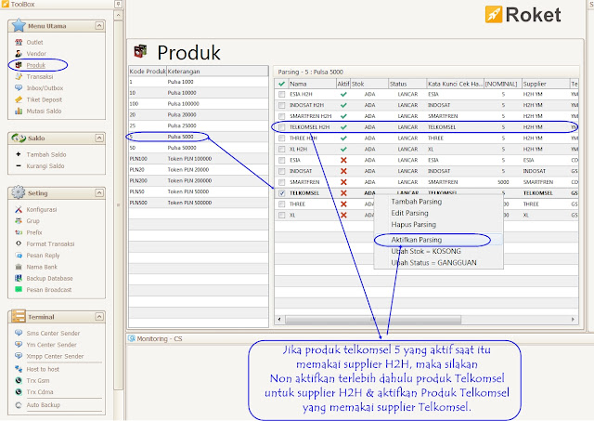The image size is (594, 421).
Task: Click the Trx Cdma globe icon
Action: pos(19,392)
